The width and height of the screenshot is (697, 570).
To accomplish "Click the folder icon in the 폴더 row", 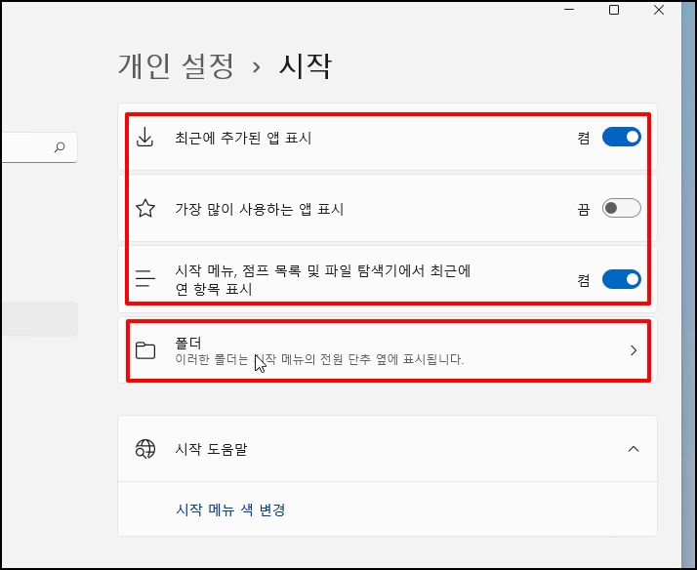I will pos(145,350).
